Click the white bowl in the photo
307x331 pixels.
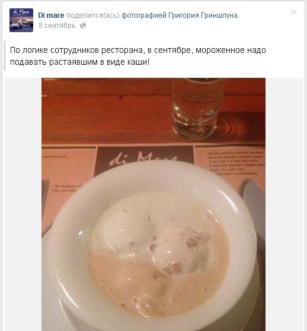152,249
